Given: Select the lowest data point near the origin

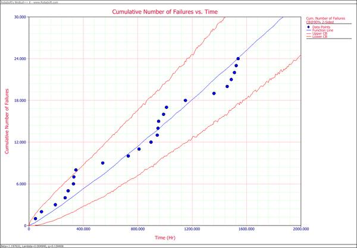Looking at the screenshot, I should point(35,219).
